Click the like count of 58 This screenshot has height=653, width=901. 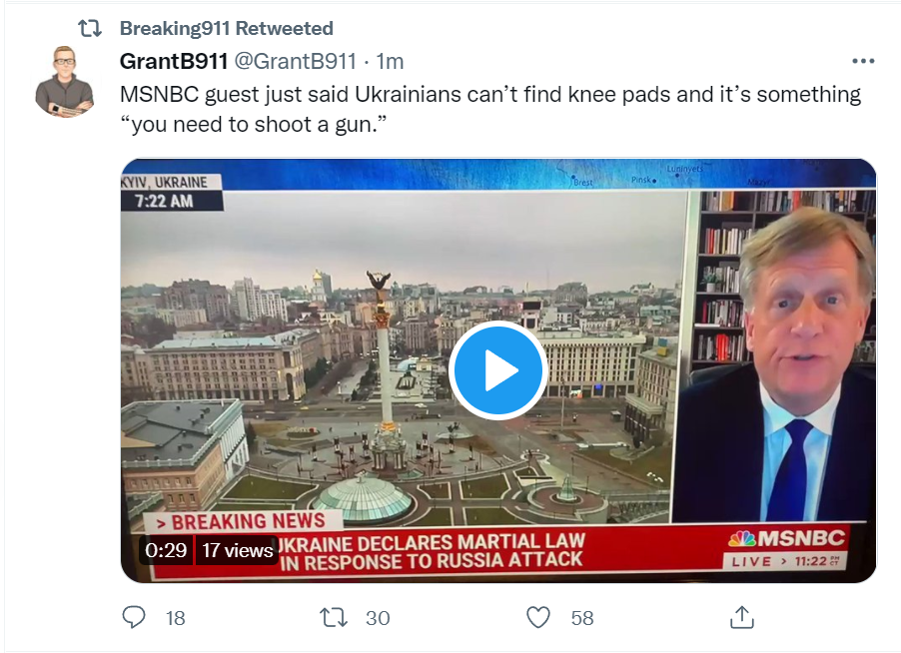(x=582, y=618)
